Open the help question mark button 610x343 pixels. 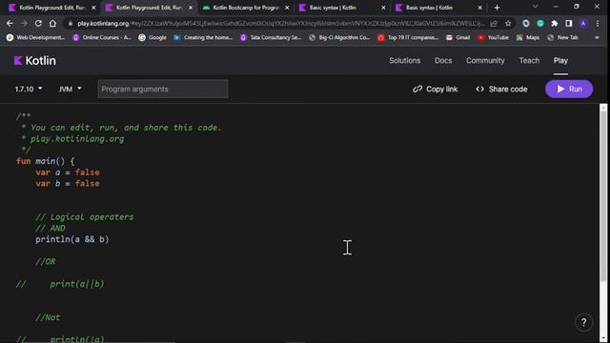click(x=583, y=322)
